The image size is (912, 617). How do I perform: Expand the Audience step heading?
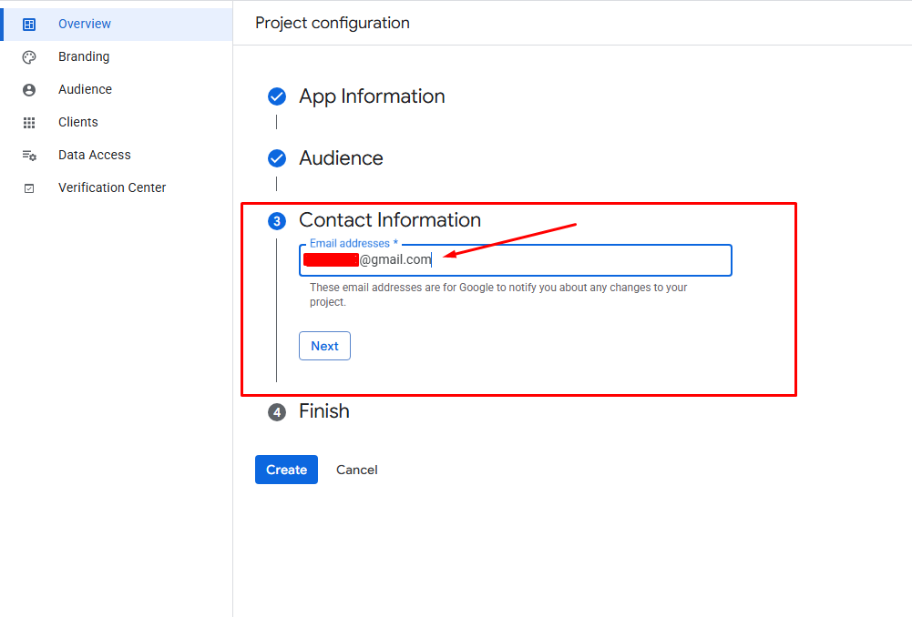341,158
